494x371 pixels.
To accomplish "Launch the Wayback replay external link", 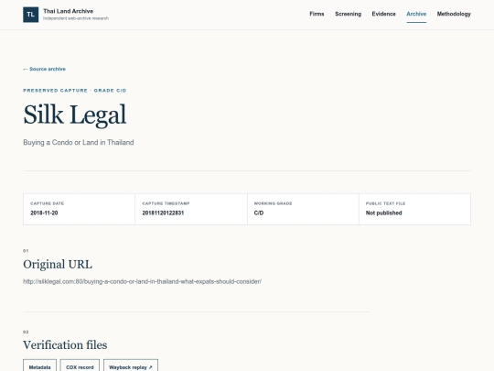I will pyautogui.click(x=131, y=367).
